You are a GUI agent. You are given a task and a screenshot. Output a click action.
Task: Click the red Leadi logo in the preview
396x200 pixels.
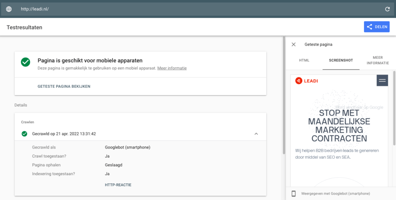point(306,80)
